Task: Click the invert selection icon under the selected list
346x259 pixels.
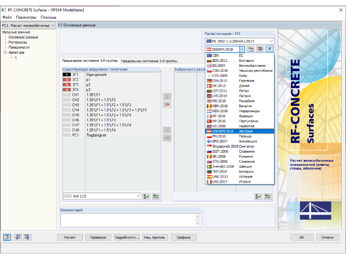Action: (267, 196)
